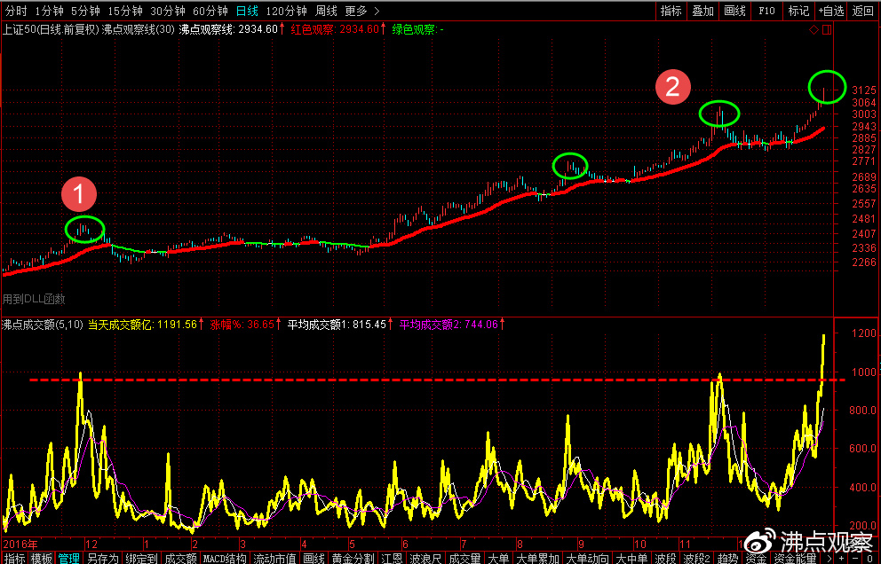The image size is (881, 564).
Task: Open the 大中单 indicator tab
Action: pos(631,559)
